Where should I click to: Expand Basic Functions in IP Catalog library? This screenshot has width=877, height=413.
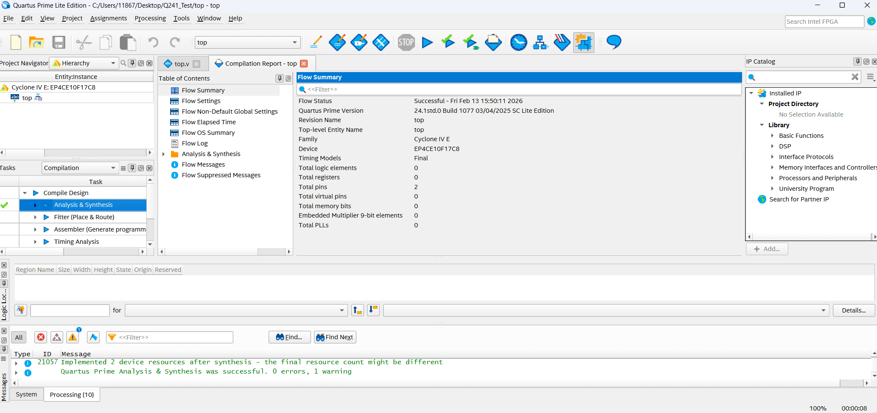772,136
